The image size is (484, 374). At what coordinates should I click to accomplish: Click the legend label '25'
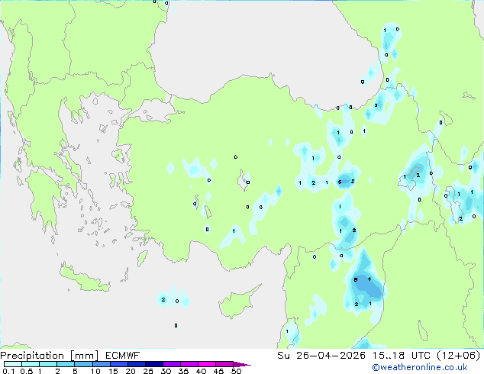tap(148, 371)
